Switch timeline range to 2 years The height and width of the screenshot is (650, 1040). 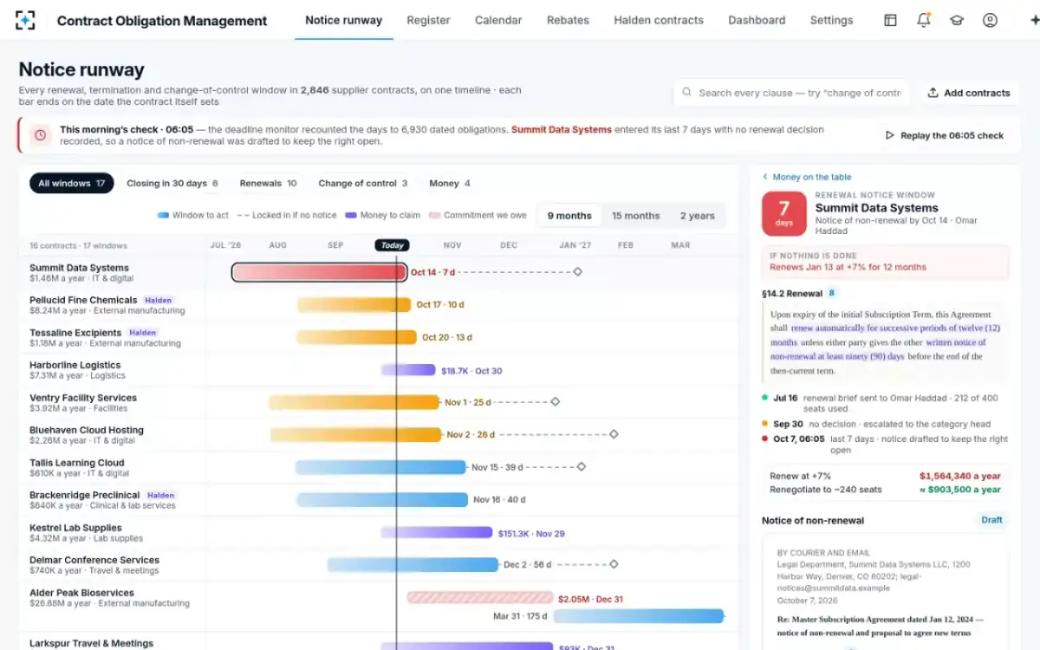698,216
